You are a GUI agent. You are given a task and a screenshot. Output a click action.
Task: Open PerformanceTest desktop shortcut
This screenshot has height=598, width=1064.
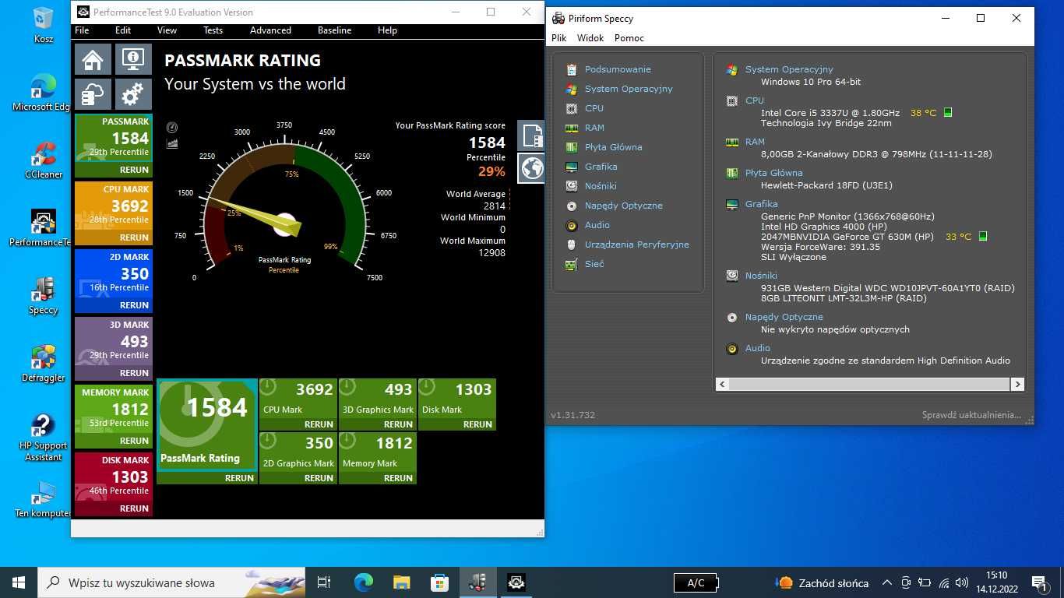pos(41,228)
